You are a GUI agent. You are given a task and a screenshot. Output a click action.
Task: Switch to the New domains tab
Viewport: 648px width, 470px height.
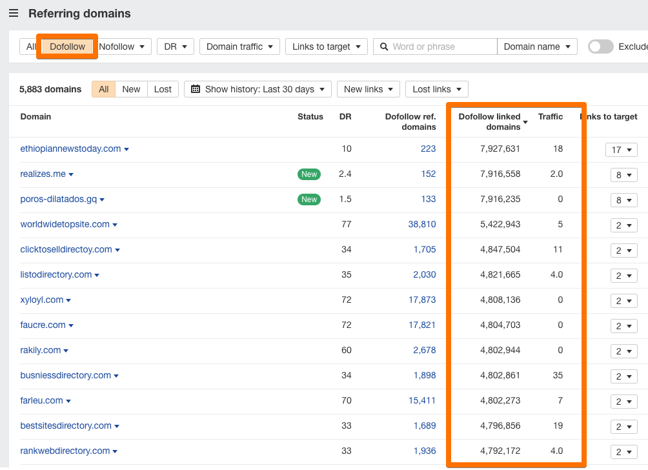tap(131, 89)
